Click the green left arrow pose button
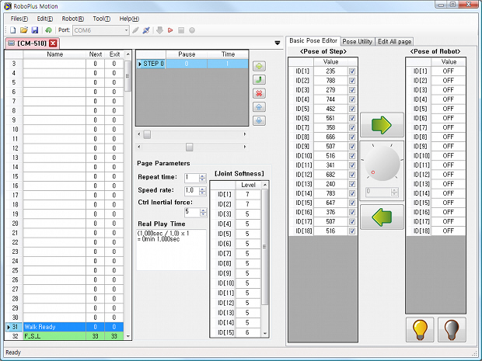This screenshot has width=482, height=361. click(382, 217)
